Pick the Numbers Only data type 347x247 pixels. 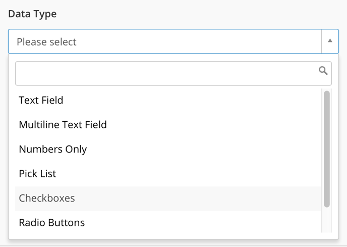coord(52,149)
